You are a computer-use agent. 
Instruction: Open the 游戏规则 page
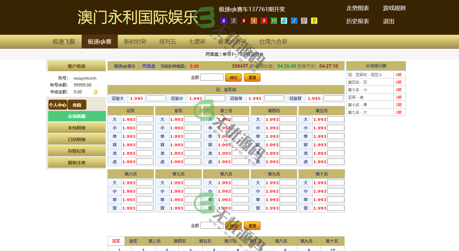point(394,8)
